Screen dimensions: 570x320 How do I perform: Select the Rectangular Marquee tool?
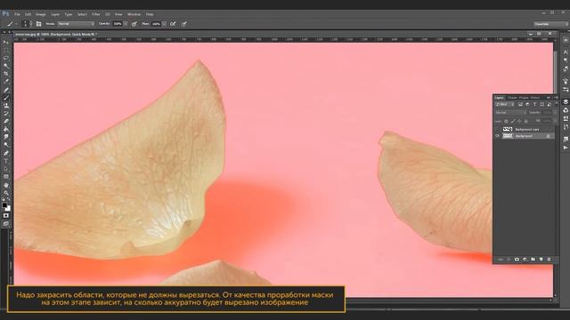click(x=6, y=51)
